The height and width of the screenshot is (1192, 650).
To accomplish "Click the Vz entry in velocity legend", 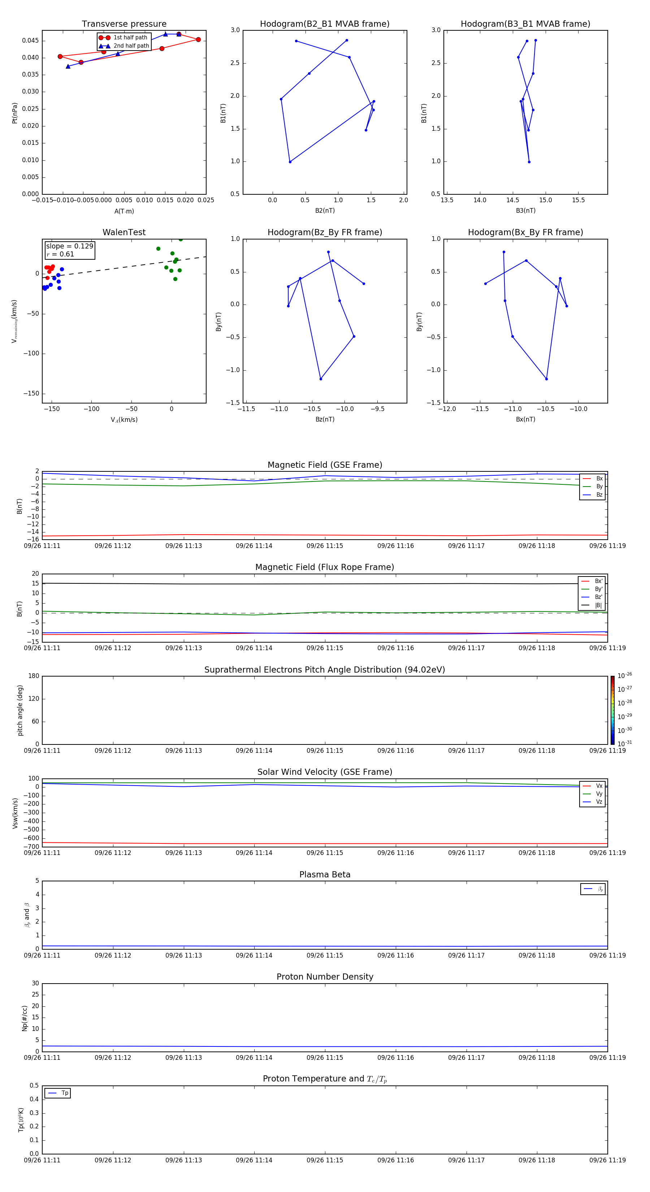I will tap(593, 802).
